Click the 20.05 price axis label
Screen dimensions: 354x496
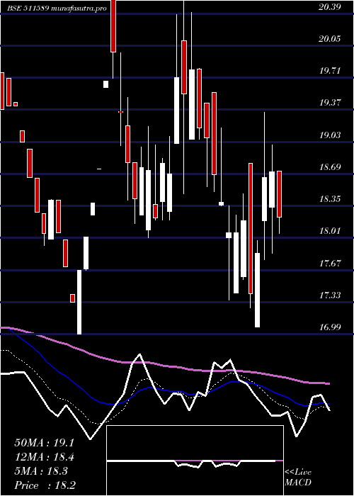click(x=330, y=39)
